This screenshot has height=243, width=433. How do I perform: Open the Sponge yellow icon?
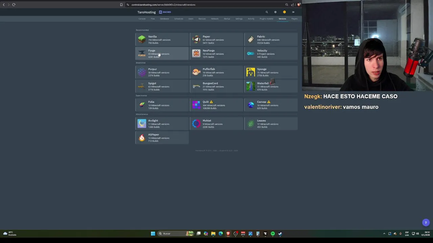click(x=251, y=72)
